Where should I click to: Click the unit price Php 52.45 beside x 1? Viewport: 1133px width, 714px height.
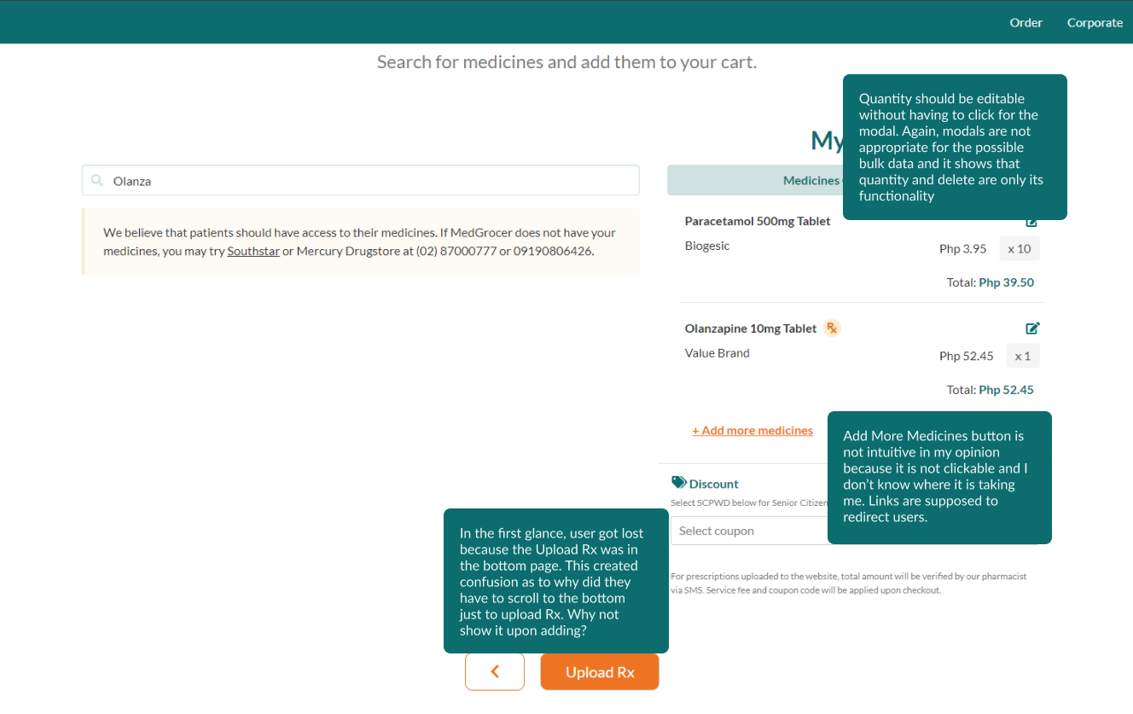tap(967, 357)
